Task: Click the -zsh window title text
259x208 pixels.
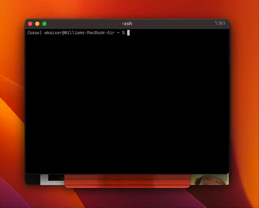Action: [127, 23]
